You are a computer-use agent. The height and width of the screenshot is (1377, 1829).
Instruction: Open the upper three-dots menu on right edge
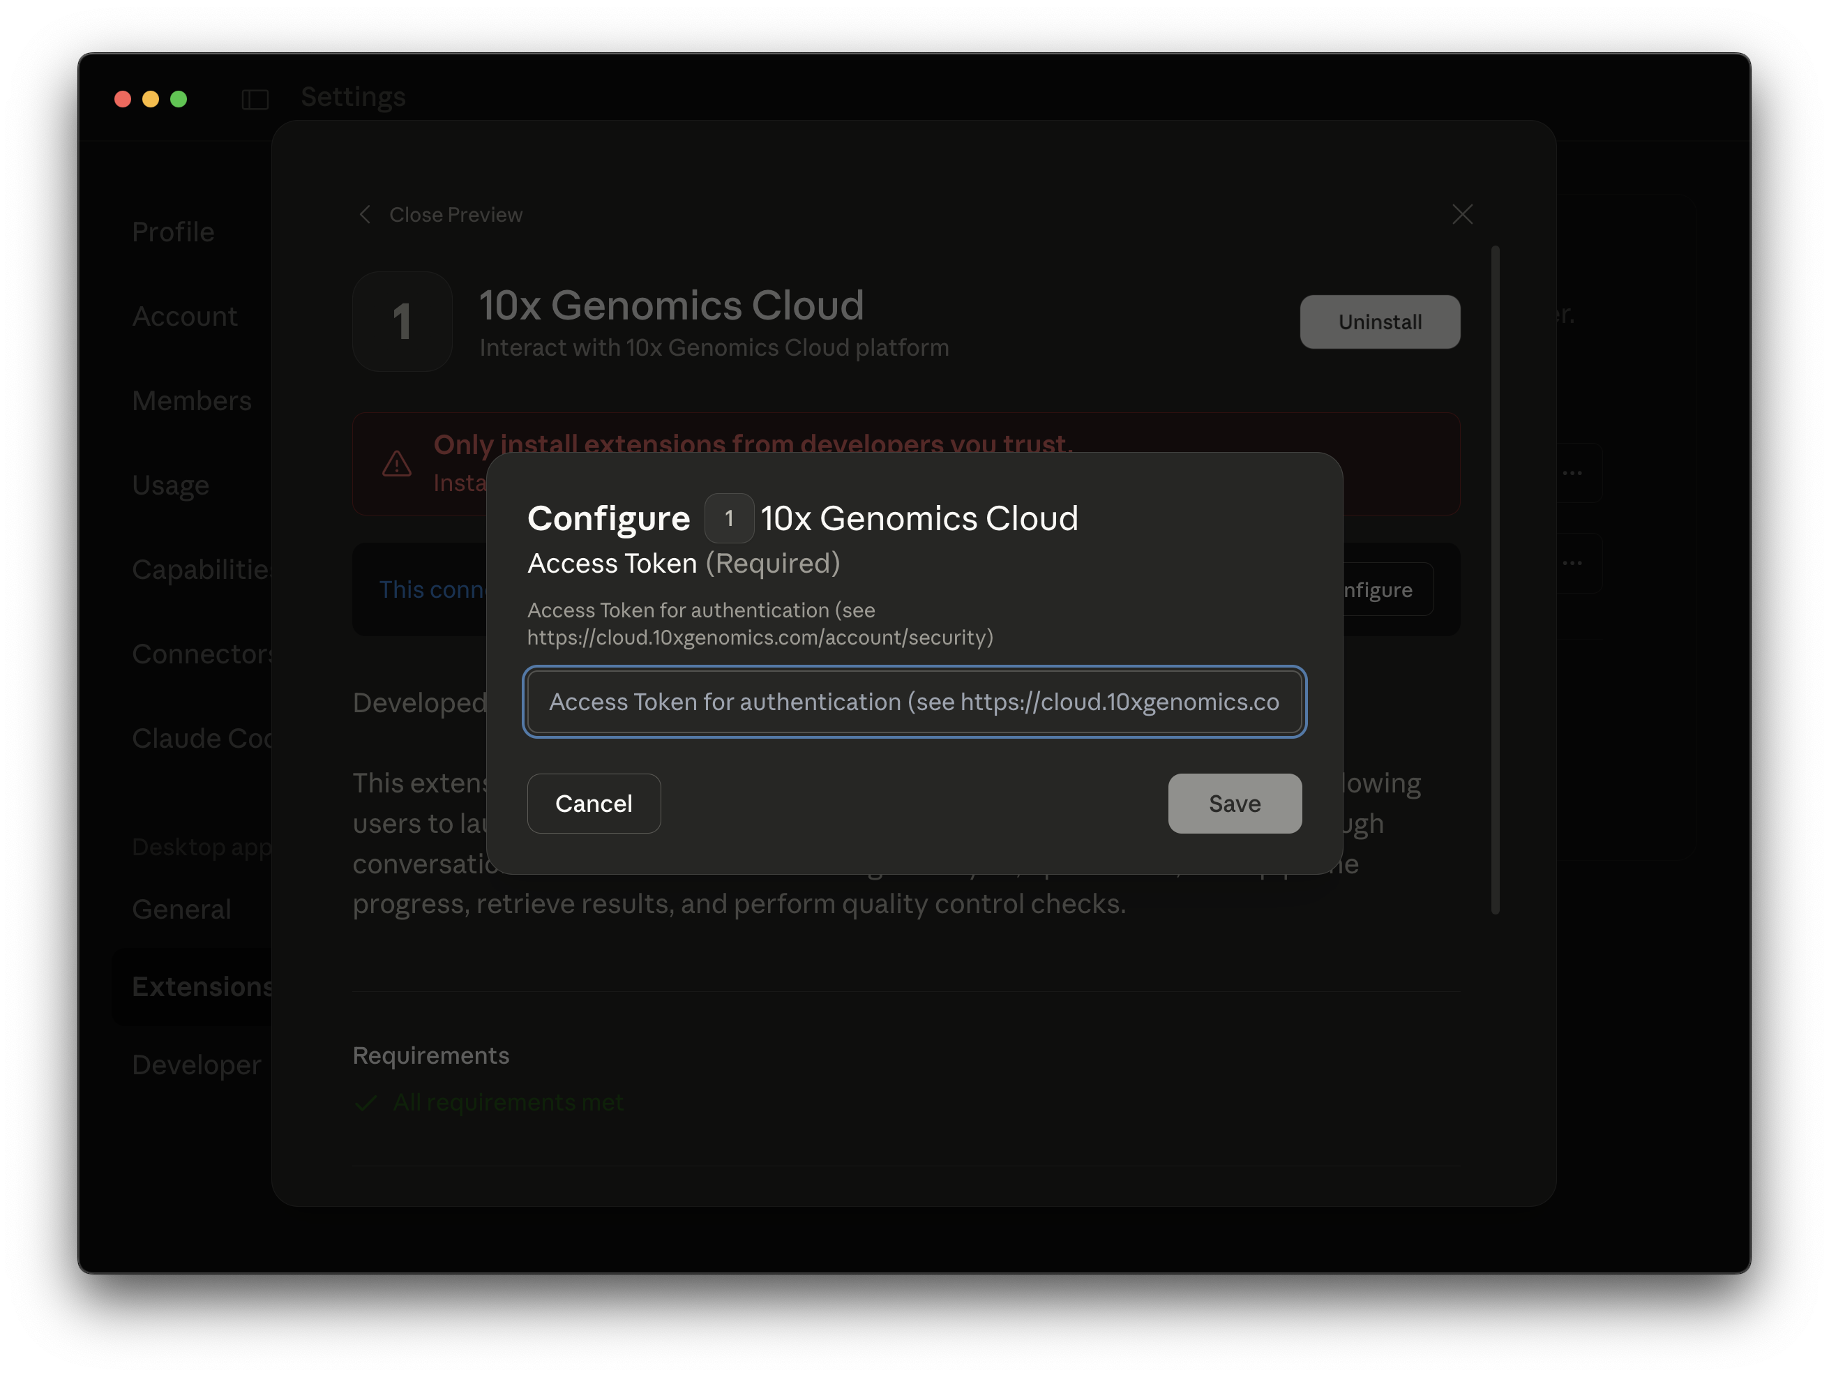pos(1572,473)
